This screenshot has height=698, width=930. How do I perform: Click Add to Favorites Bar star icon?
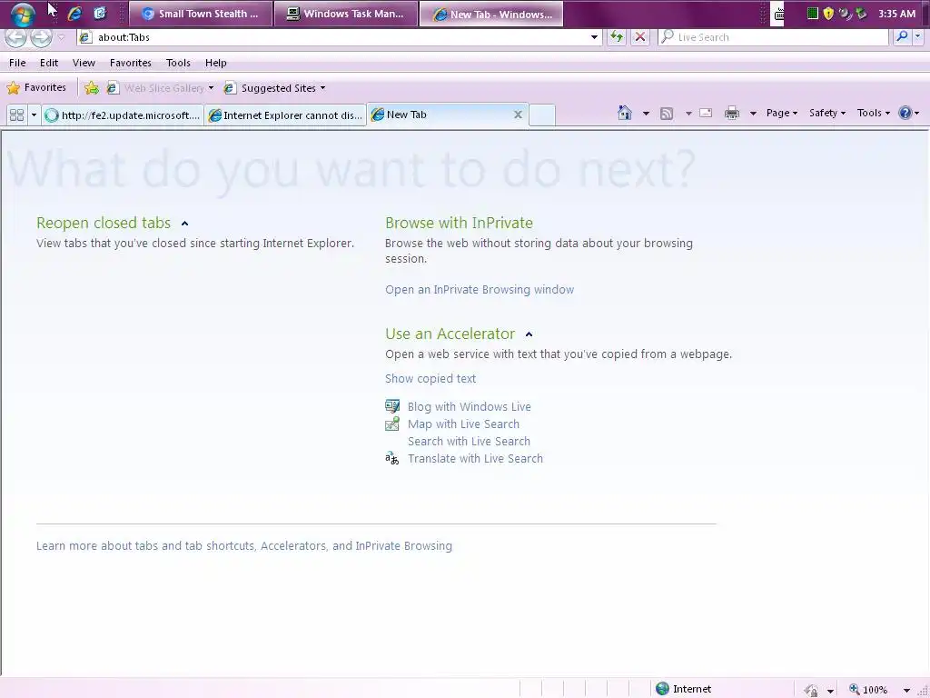92,88
